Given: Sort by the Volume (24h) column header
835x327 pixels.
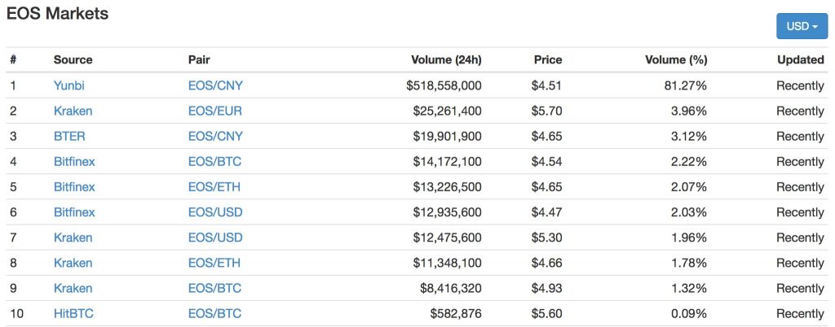Looking at the screenshot, I should click(445, 59).
